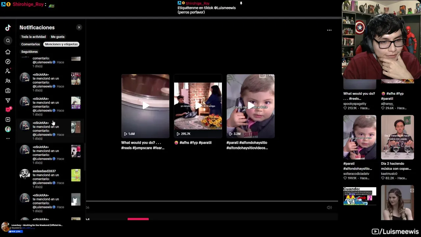Image resolution: width=421 pixels, height=237 pixels.
Task: Open the LIVE icon in sidebar
Action: tap(8, 91)
